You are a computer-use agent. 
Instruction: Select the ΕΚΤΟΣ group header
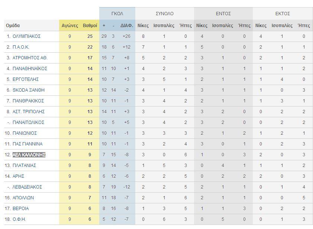[x=283, y=14]
